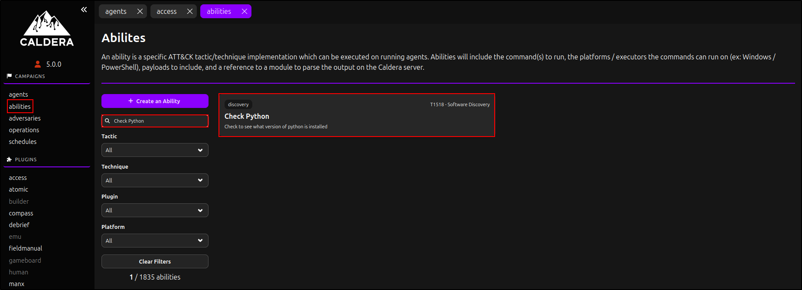Collapse the sidebar with double-chevron icon

pyautogui.click(x=84, y=10)
